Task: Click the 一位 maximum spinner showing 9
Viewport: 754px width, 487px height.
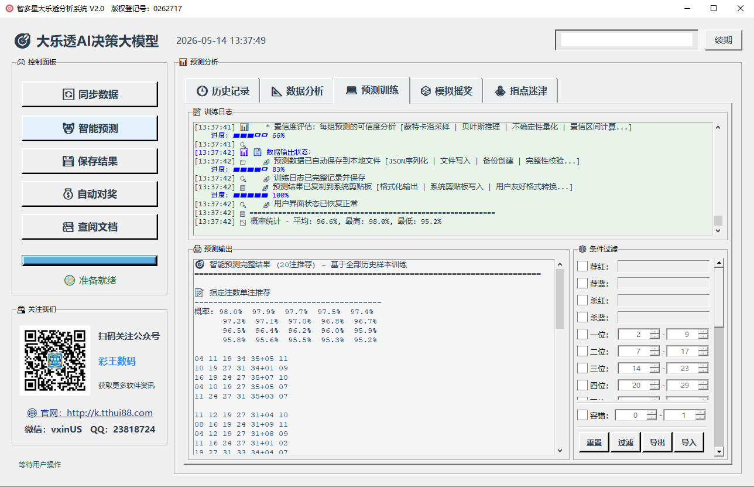Action: 687,335
